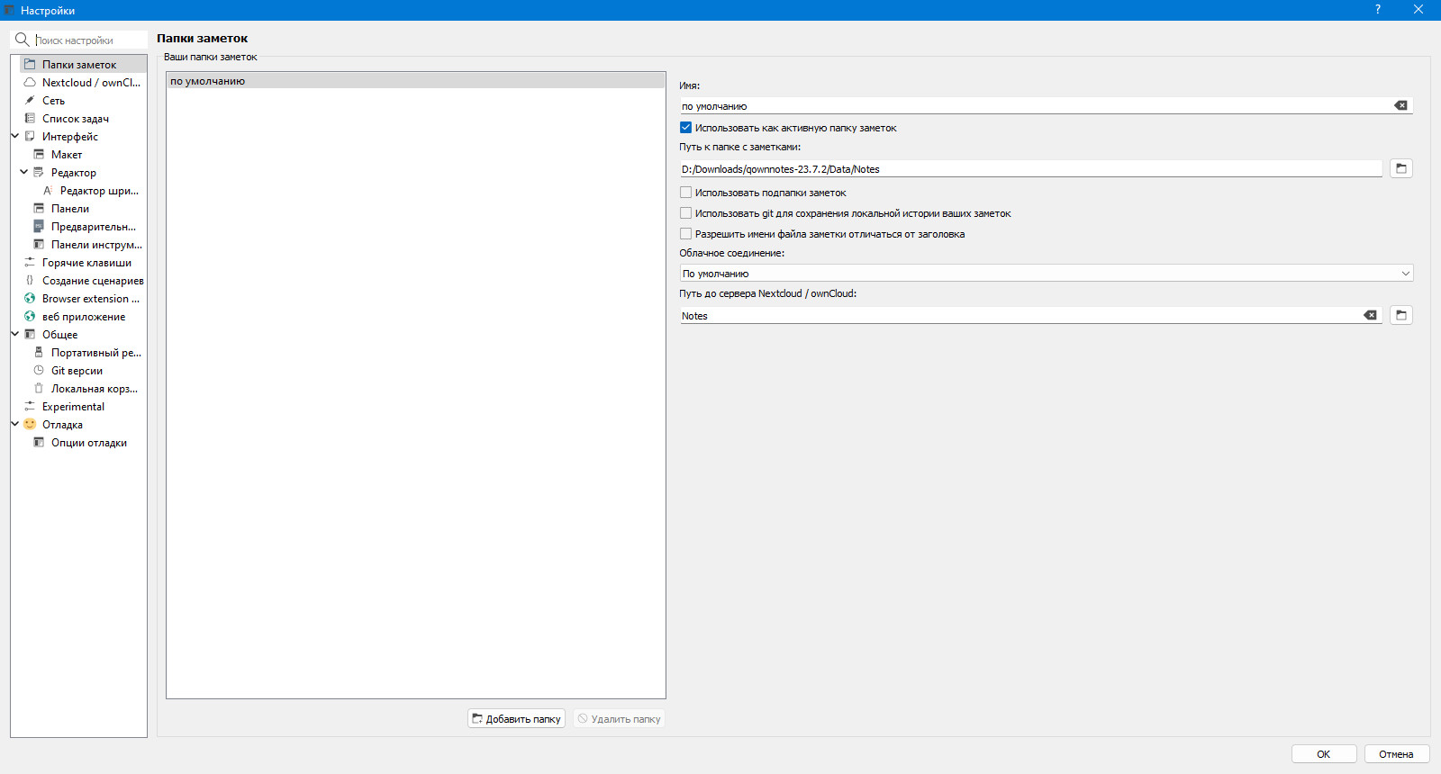Collapse the Общее tree section

[x=15, y=334]
